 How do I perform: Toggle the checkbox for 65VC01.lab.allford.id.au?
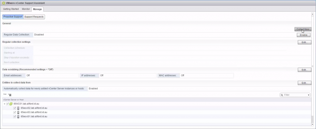[x=7, y=104]
